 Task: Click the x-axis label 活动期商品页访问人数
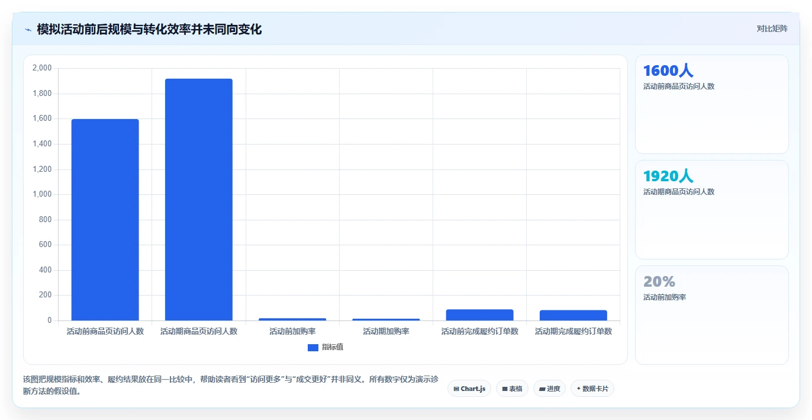[199, 332]
